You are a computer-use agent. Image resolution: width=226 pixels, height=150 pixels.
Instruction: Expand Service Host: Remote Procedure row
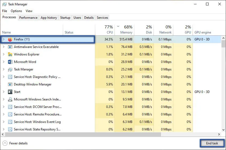[3, 114]
